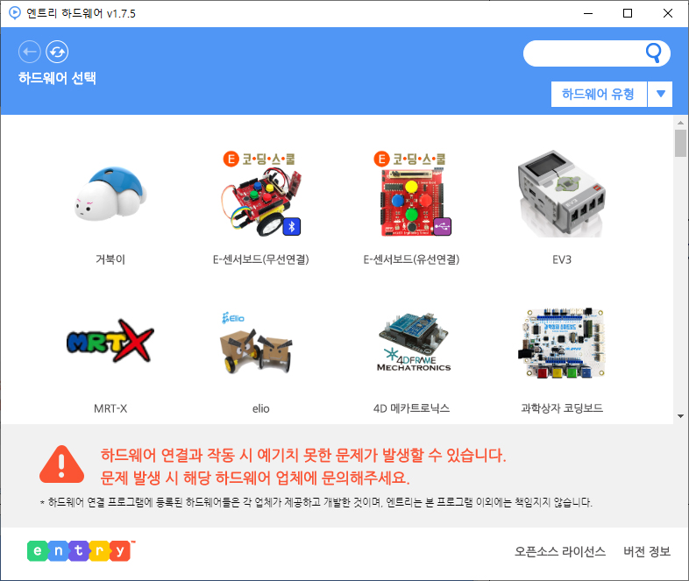Select the elio cardboard robots image
Image resolution: width=689 pixels, height=581 pixels.
[257, 343]
